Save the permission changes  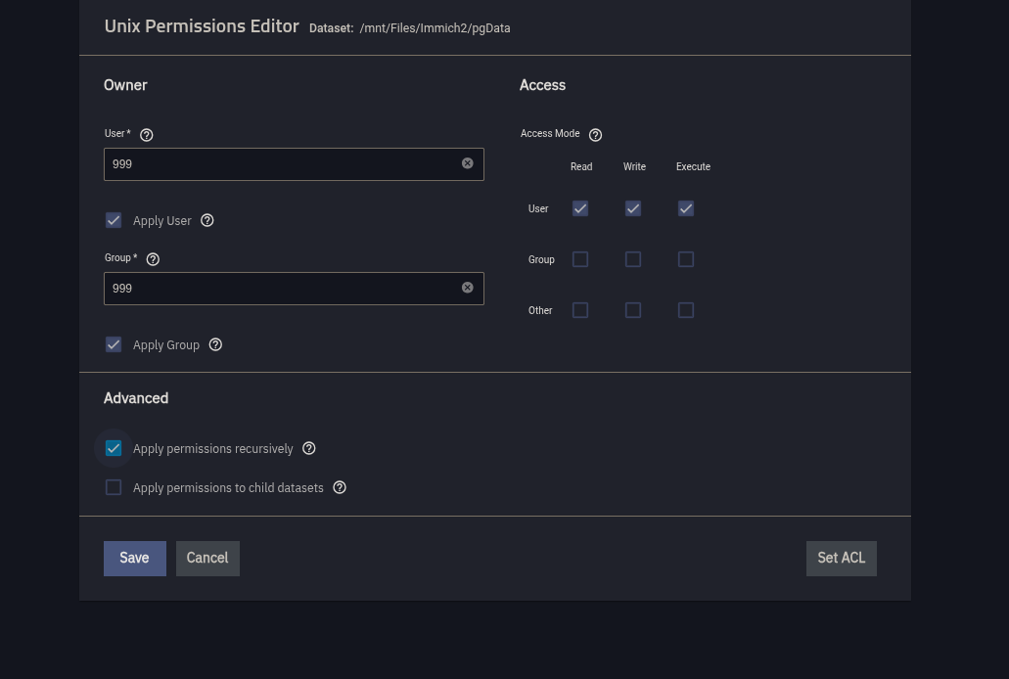(x=134, y=558)
